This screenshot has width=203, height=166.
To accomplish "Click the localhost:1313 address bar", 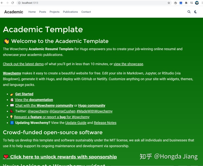I will pos(94,3).
